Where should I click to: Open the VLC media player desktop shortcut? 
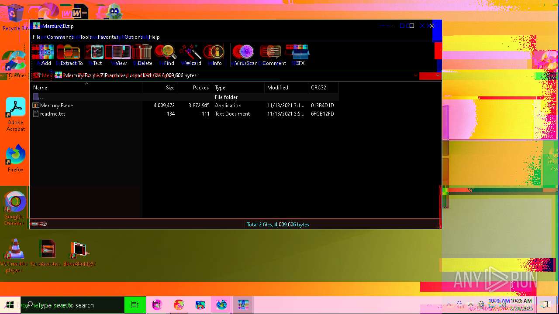(14, 256)
